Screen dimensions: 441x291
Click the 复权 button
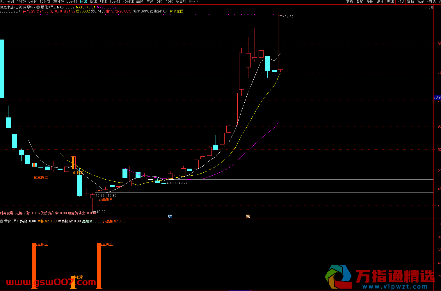(x=350, y=2)
